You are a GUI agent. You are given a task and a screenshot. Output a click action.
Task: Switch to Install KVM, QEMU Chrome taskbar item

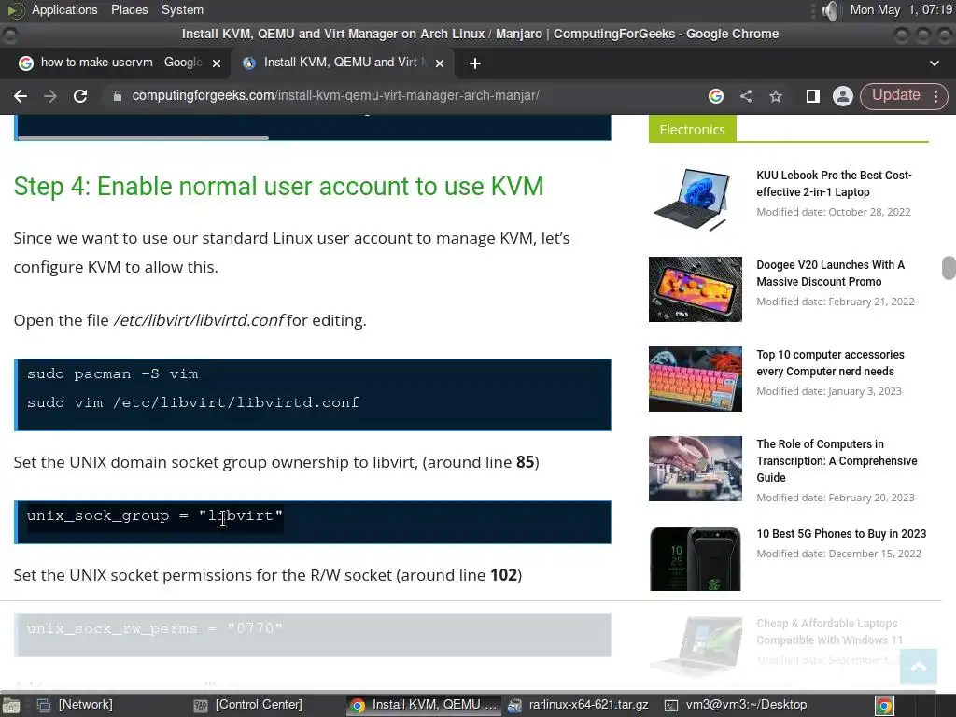point(425,705)
